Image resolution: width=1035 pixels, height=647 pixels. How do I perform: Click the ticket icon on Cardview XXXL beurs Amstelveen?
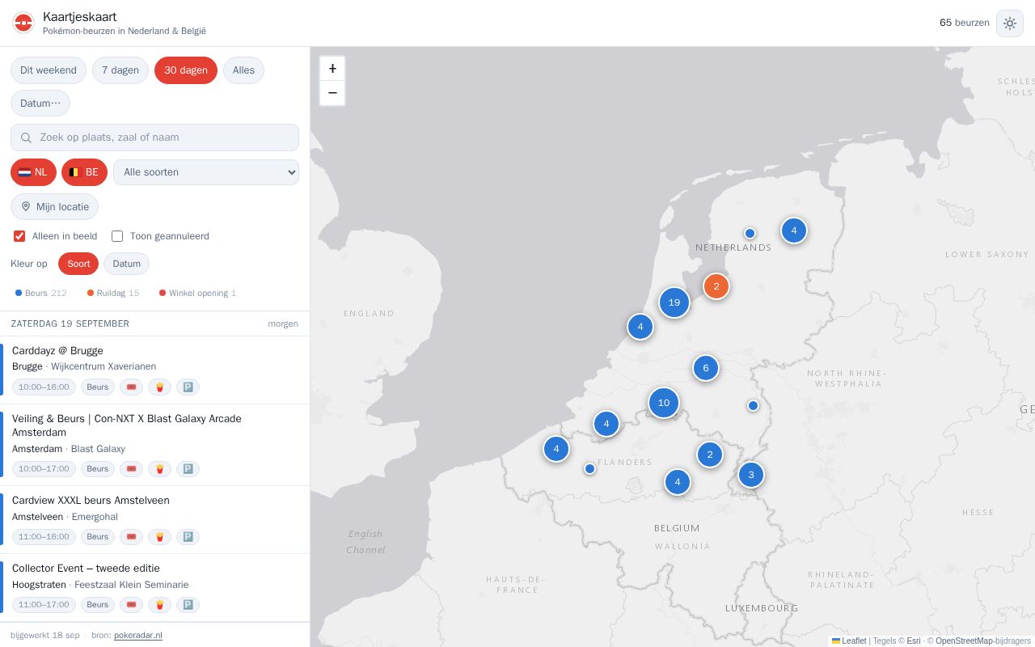[131, 537]
